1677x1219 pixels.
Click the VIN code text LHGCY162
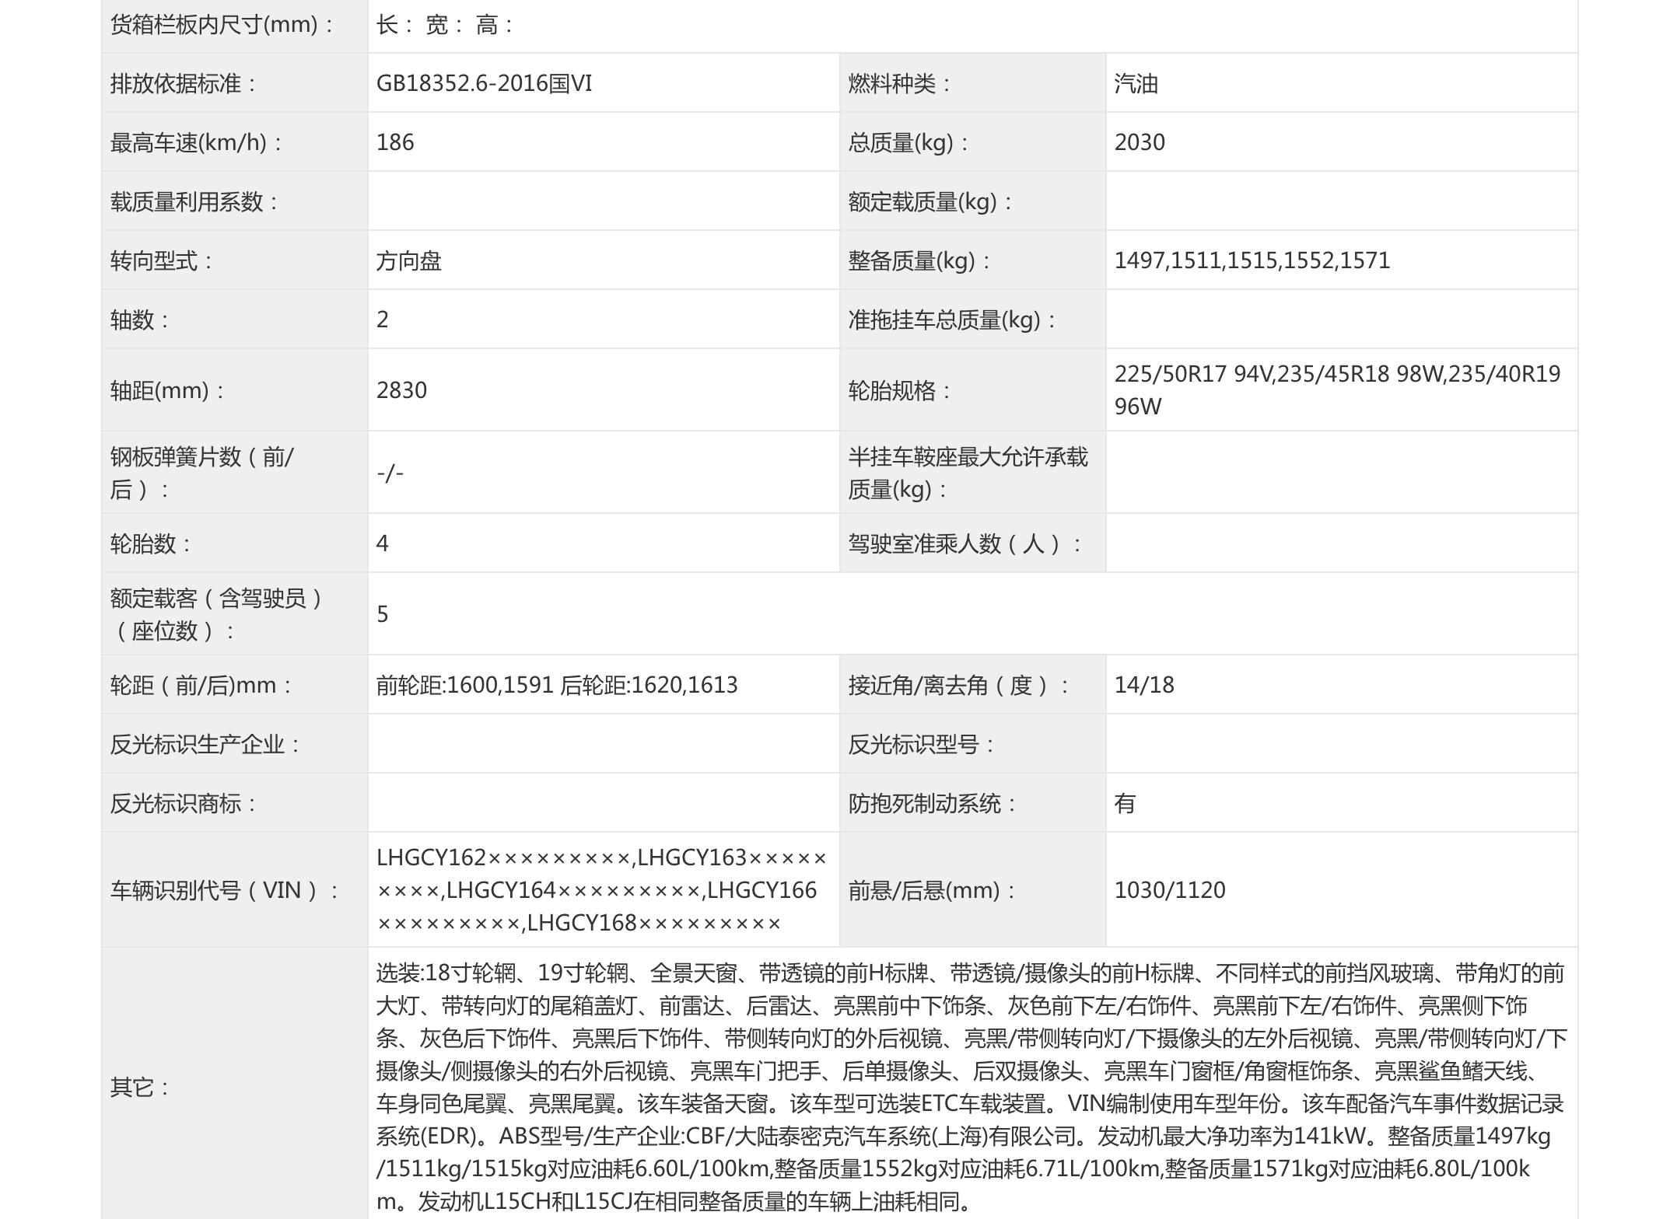(431, 857)
